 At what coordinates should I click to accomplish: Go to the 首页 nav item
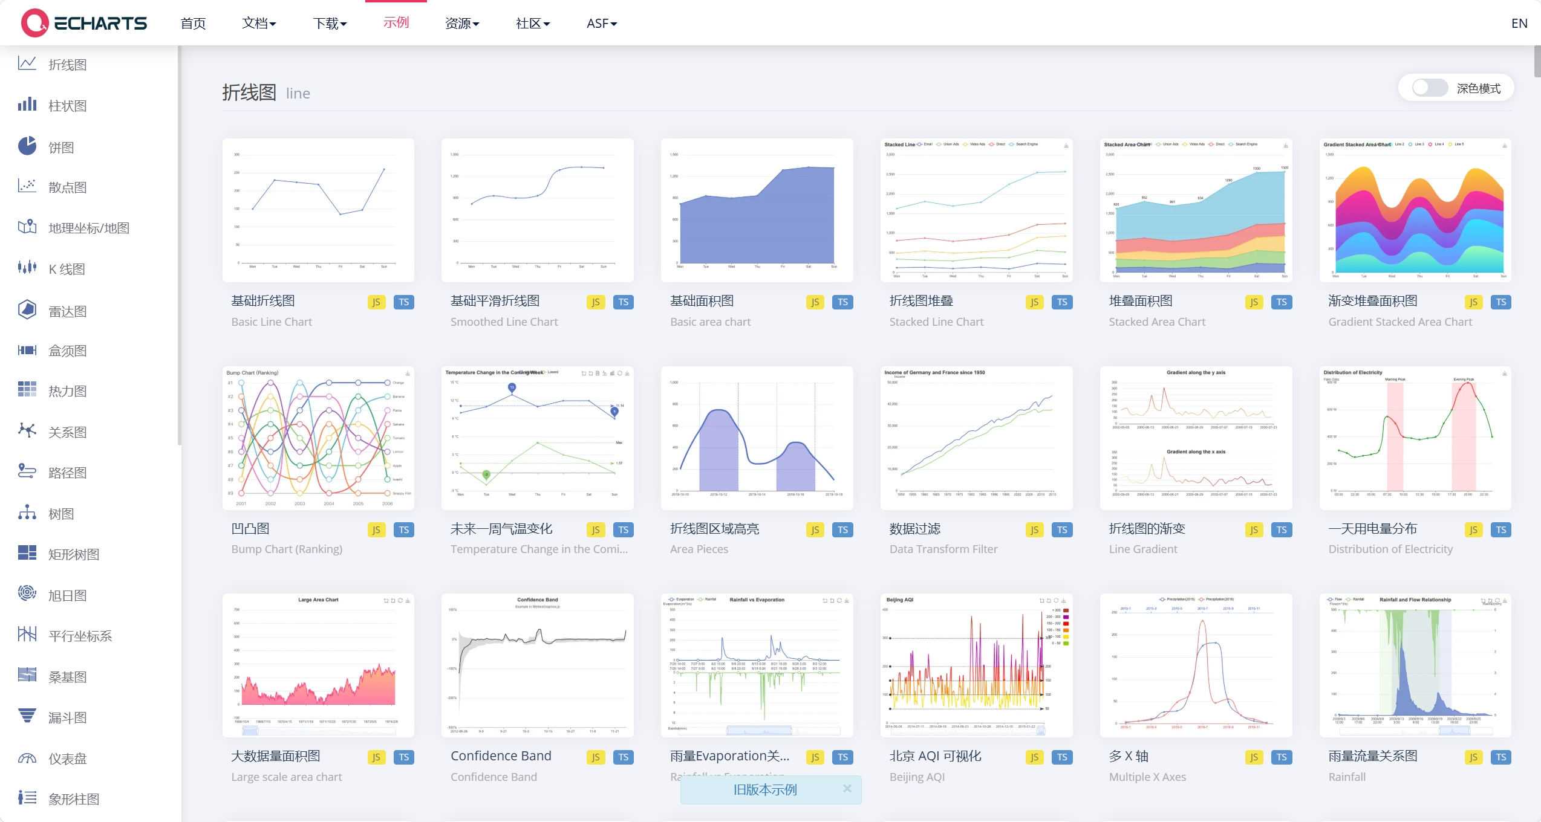click(x=193, y=23)
